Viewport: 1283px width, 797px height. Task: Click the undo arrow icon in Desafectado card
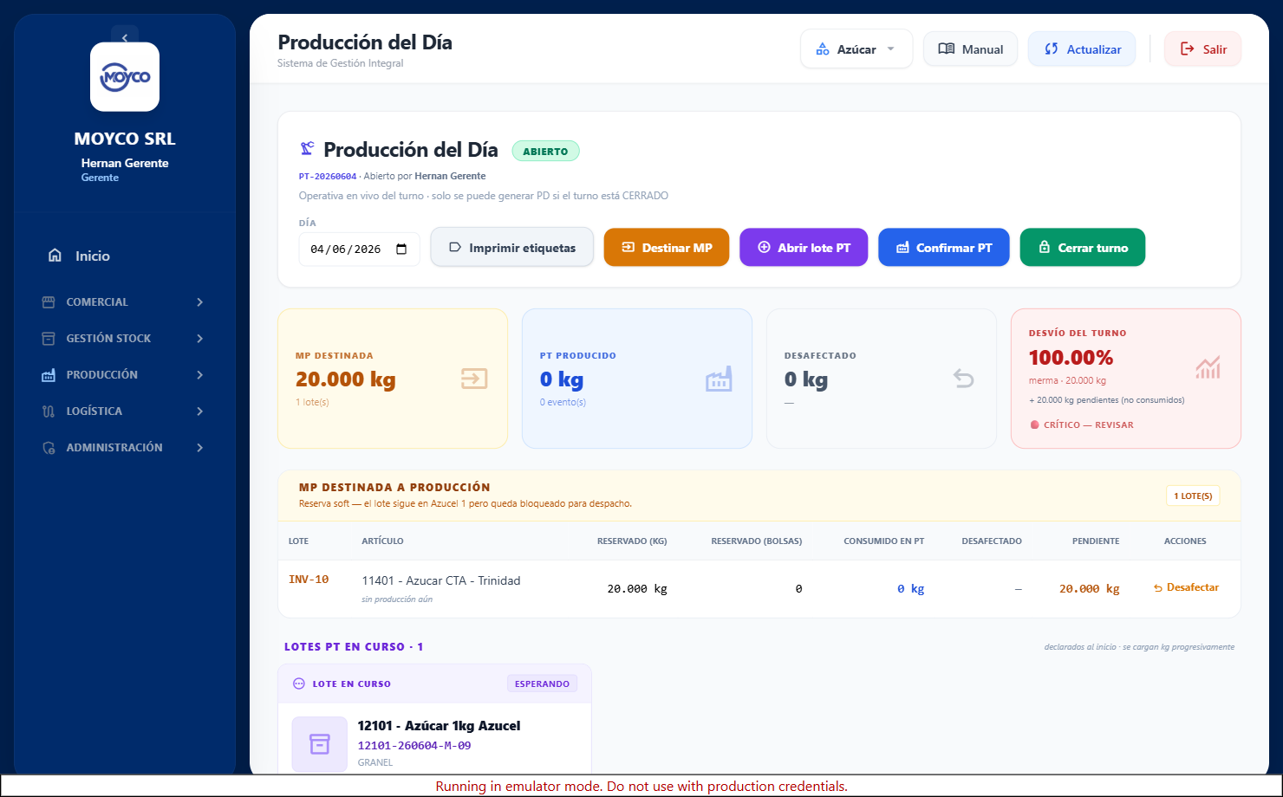[964, 379]
